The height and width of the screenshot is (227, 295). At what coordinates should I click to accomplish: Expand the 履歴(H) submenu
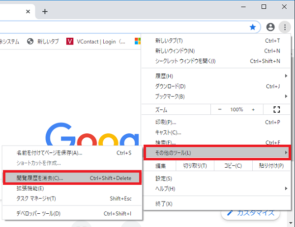pyautogui.click(x=216, y=76)
